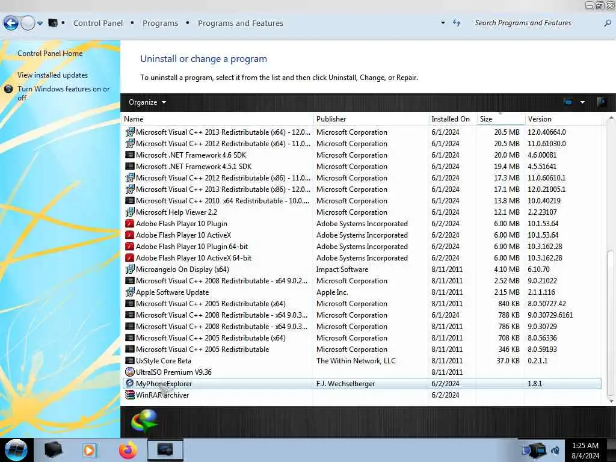Launch Firefox from the taskbar
The image size is (616, 462).
point(128,450)
